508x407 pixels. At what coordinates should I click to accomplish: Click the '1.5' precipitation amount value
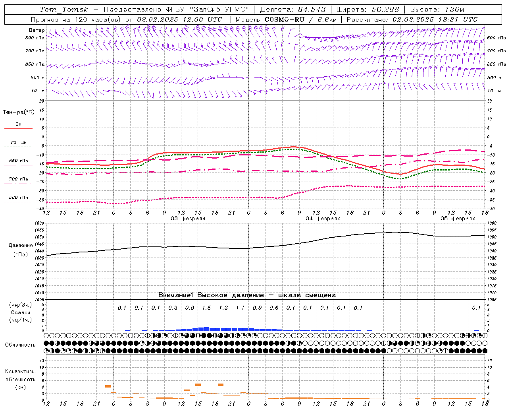(x=206, y=308)
